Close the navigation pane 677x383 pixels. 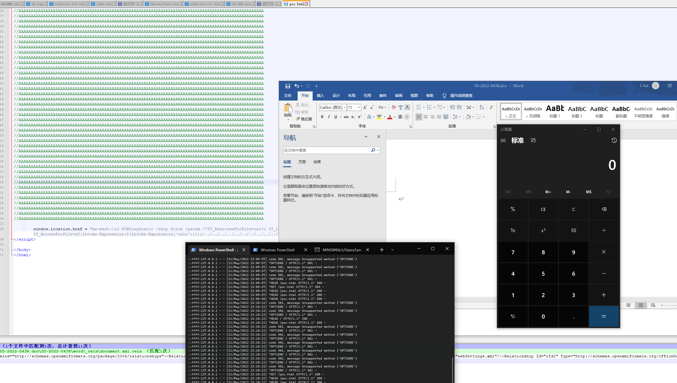pos(379,137)
